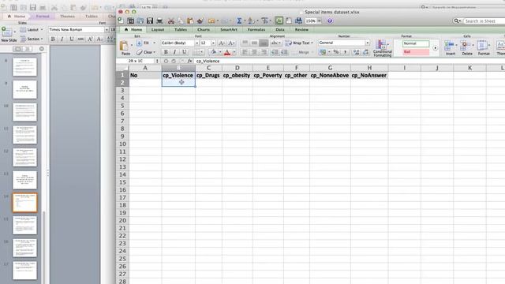Increase font size in Excel ribbon
The image size is (505, 284).
[222, 43]
